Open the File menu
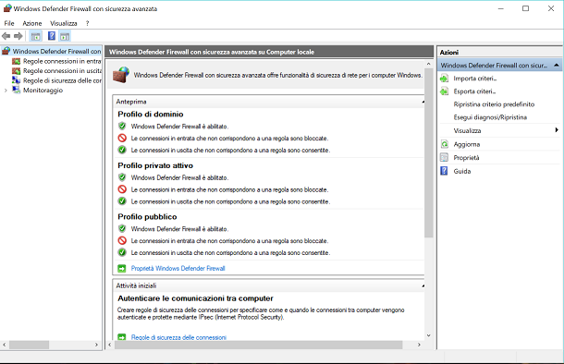This screenshot has height=364, width=564. pos(9,23)
